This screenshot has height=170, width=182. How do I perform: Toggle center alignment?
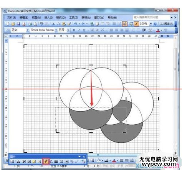tap(116, 30)
